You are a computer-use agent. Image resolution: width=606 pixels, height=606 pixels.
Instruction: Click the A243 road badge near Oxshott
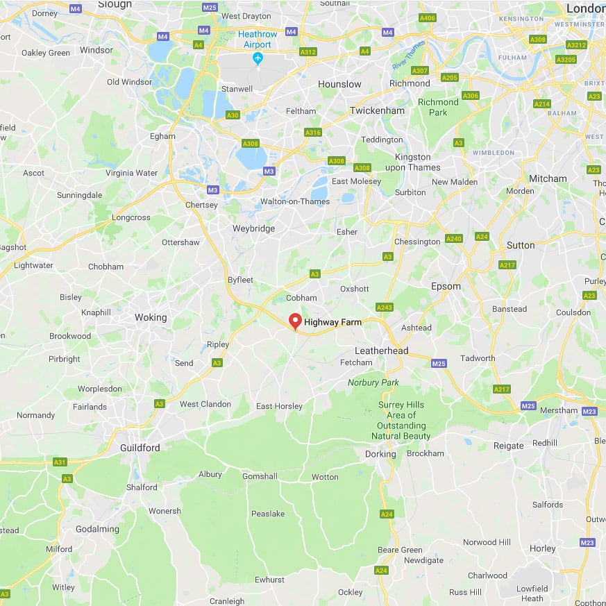pyautogui.click(x=385, y=308)
